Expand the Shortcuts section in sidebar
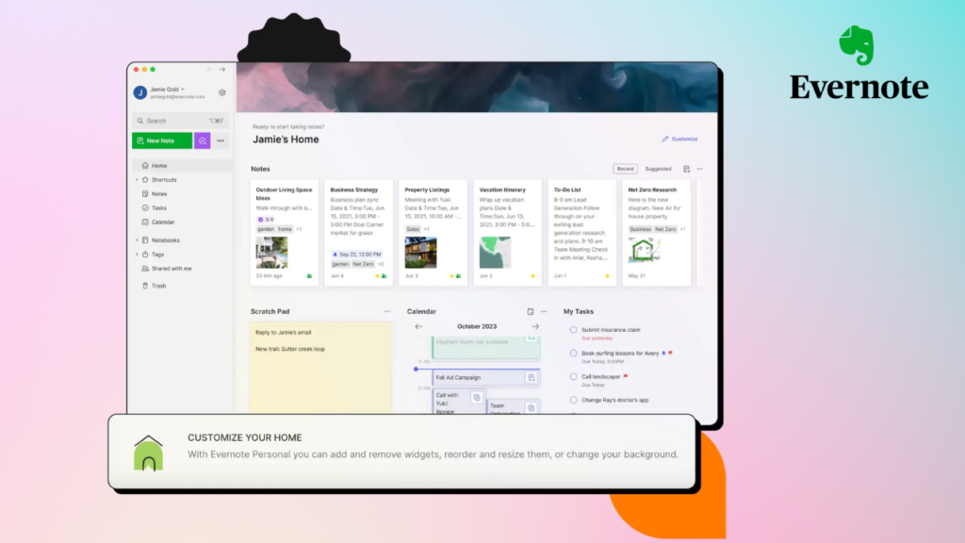This screenshot has height=543, width=965. (137, 180)
